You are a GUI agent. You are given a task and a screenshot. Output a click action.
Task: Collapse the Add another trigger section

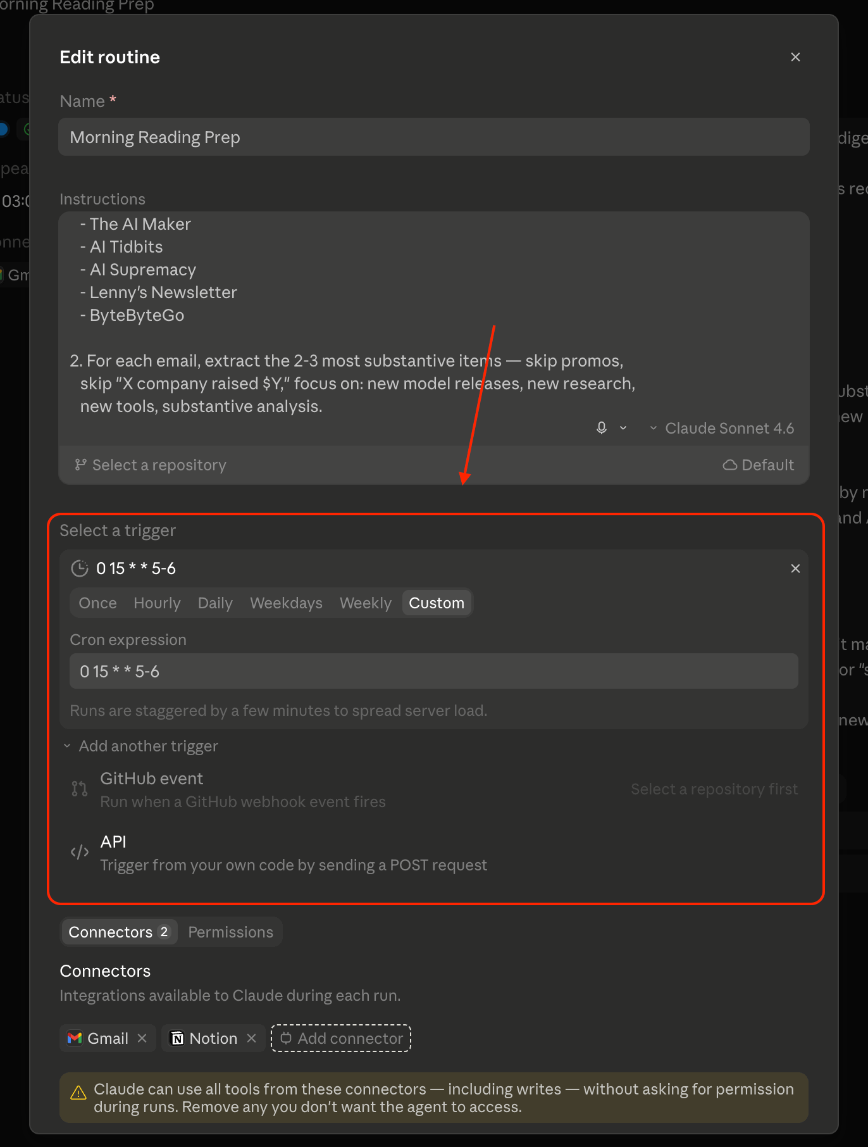point(140,746)
